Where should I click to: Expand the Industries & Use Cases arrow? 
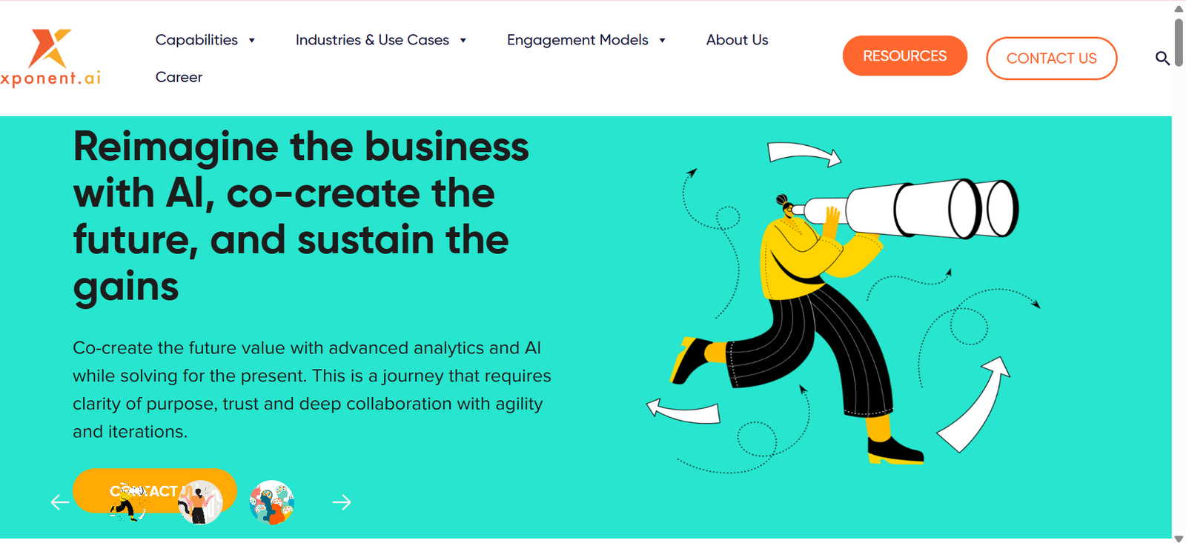pos(463,41)
